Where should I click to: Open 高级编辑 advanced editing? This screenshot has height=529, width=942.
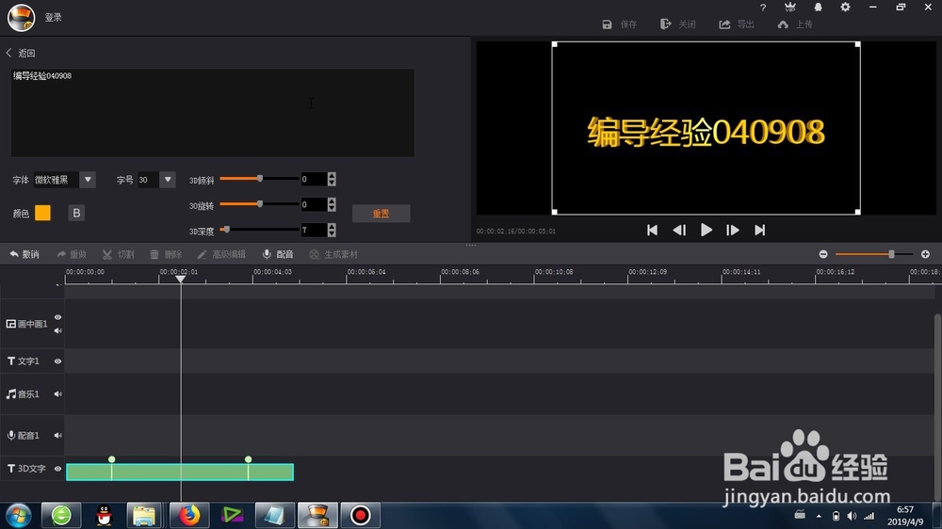[221, 254]
